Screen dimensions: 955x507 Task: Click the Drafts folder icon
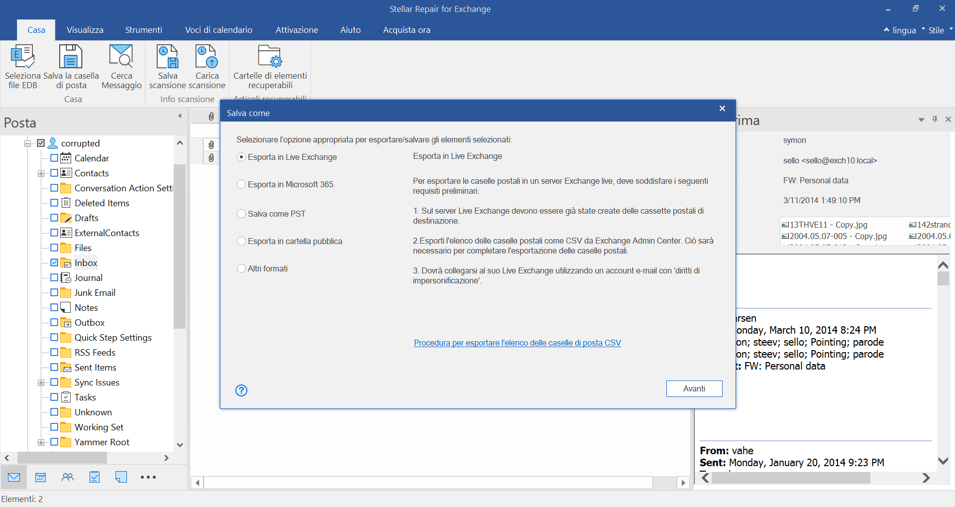tap(66, 218)
